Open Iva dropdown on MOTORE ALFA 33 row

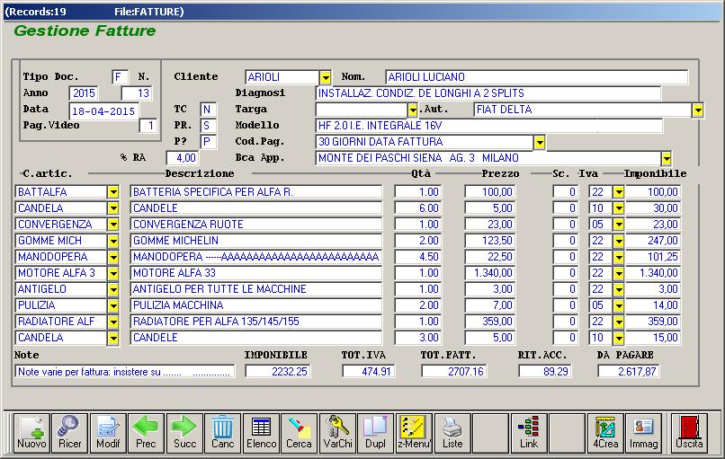click(618, 273)
